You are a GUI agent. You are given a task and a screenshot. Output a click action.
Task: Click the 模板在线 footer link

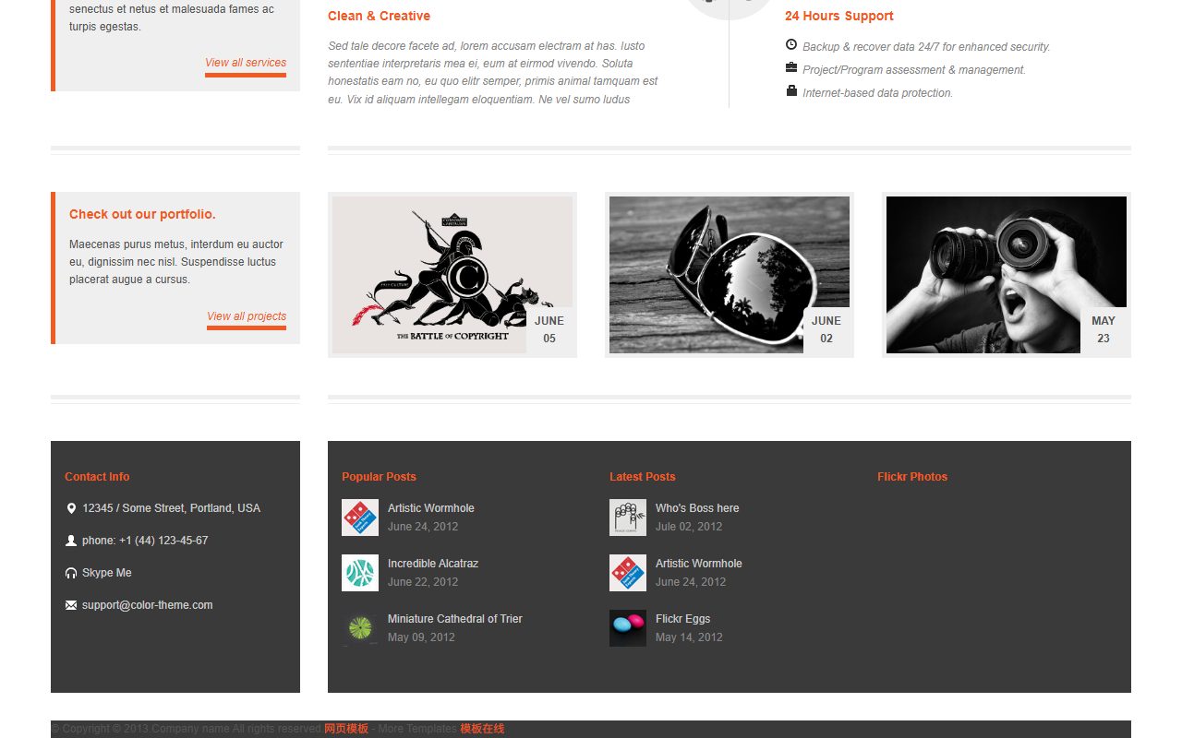[x=482, y=729]
